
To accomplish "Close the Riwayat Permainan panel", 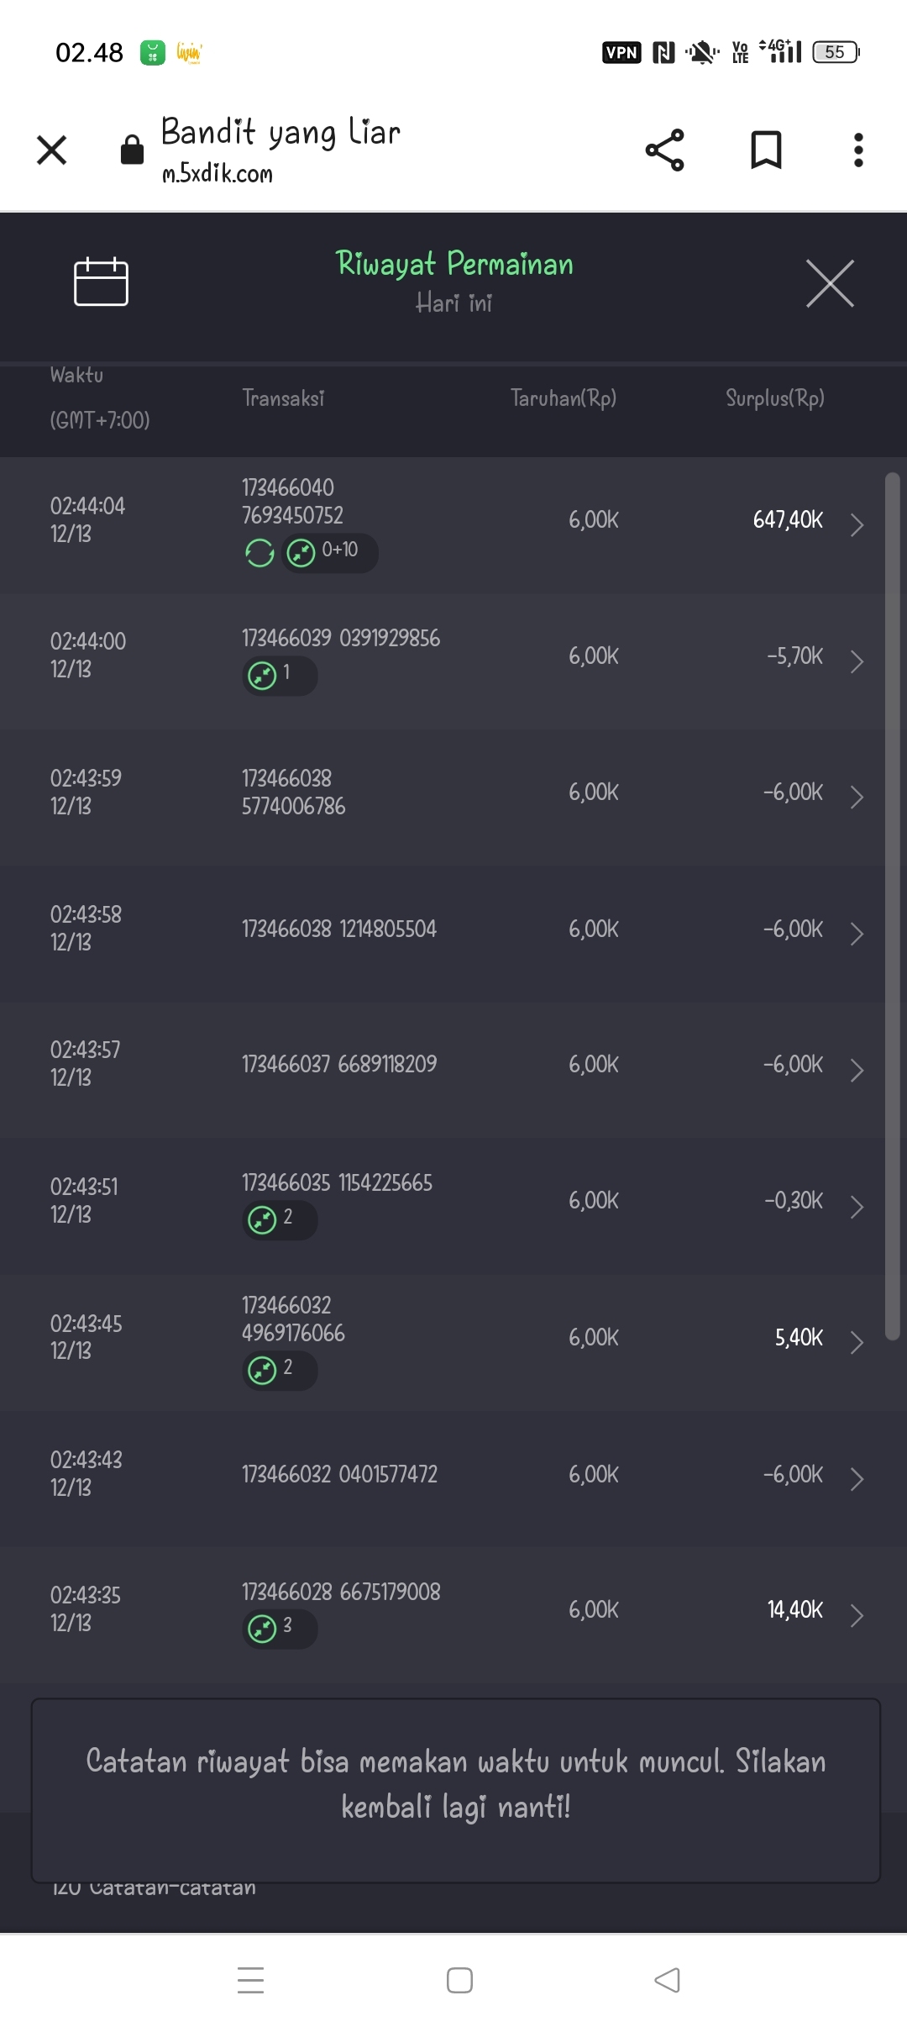I will (x=830, y=283).
